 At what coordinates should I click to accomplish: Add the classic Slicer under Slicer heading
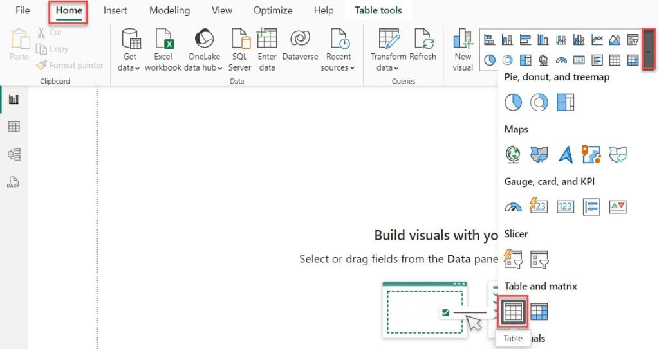539,259
